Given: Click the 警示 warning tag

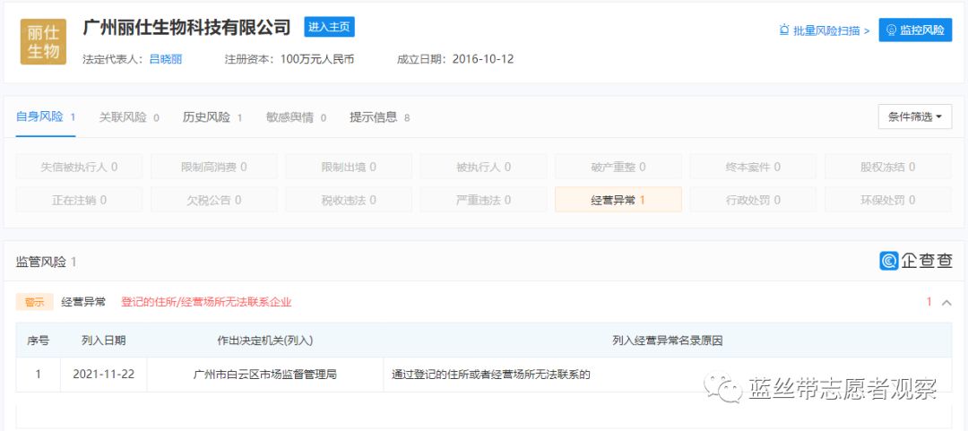Looking at the screenshot, I should 35,302.
